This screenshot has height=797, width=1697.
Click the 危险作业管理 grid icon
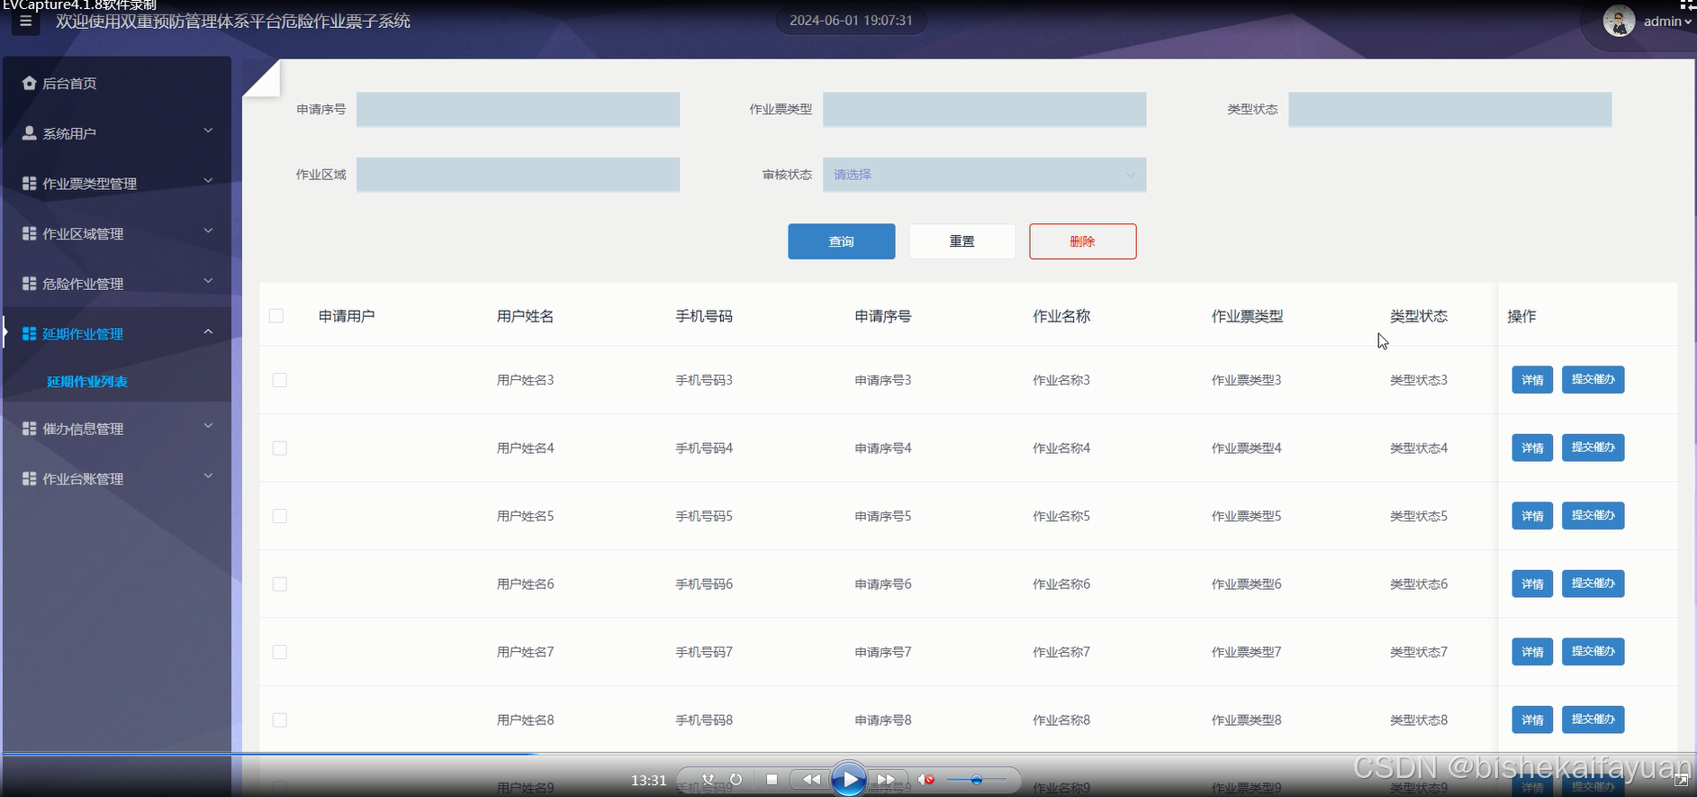coord(29,284)
